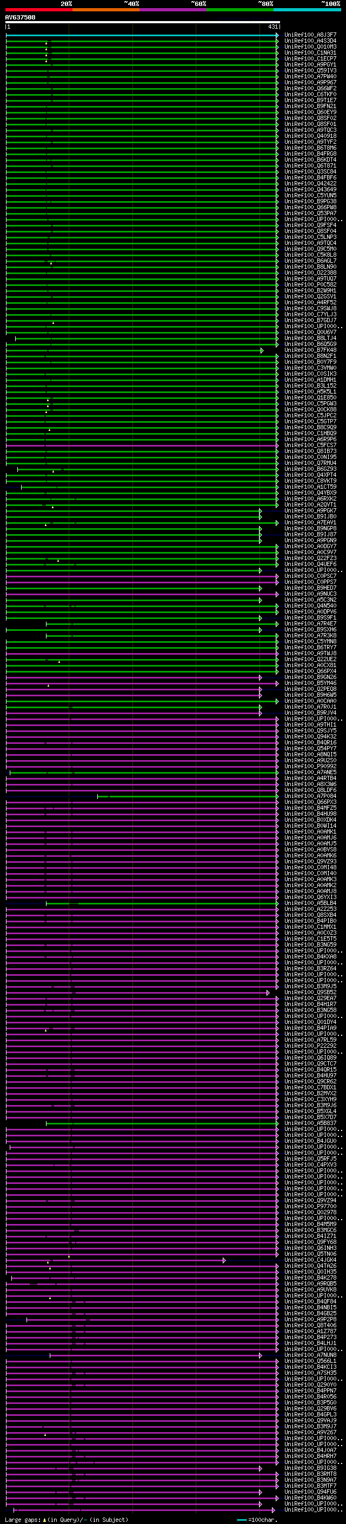Click the purple ~60% identity color bar
This screenshot has width=346, height=1524.
point(174,10)
